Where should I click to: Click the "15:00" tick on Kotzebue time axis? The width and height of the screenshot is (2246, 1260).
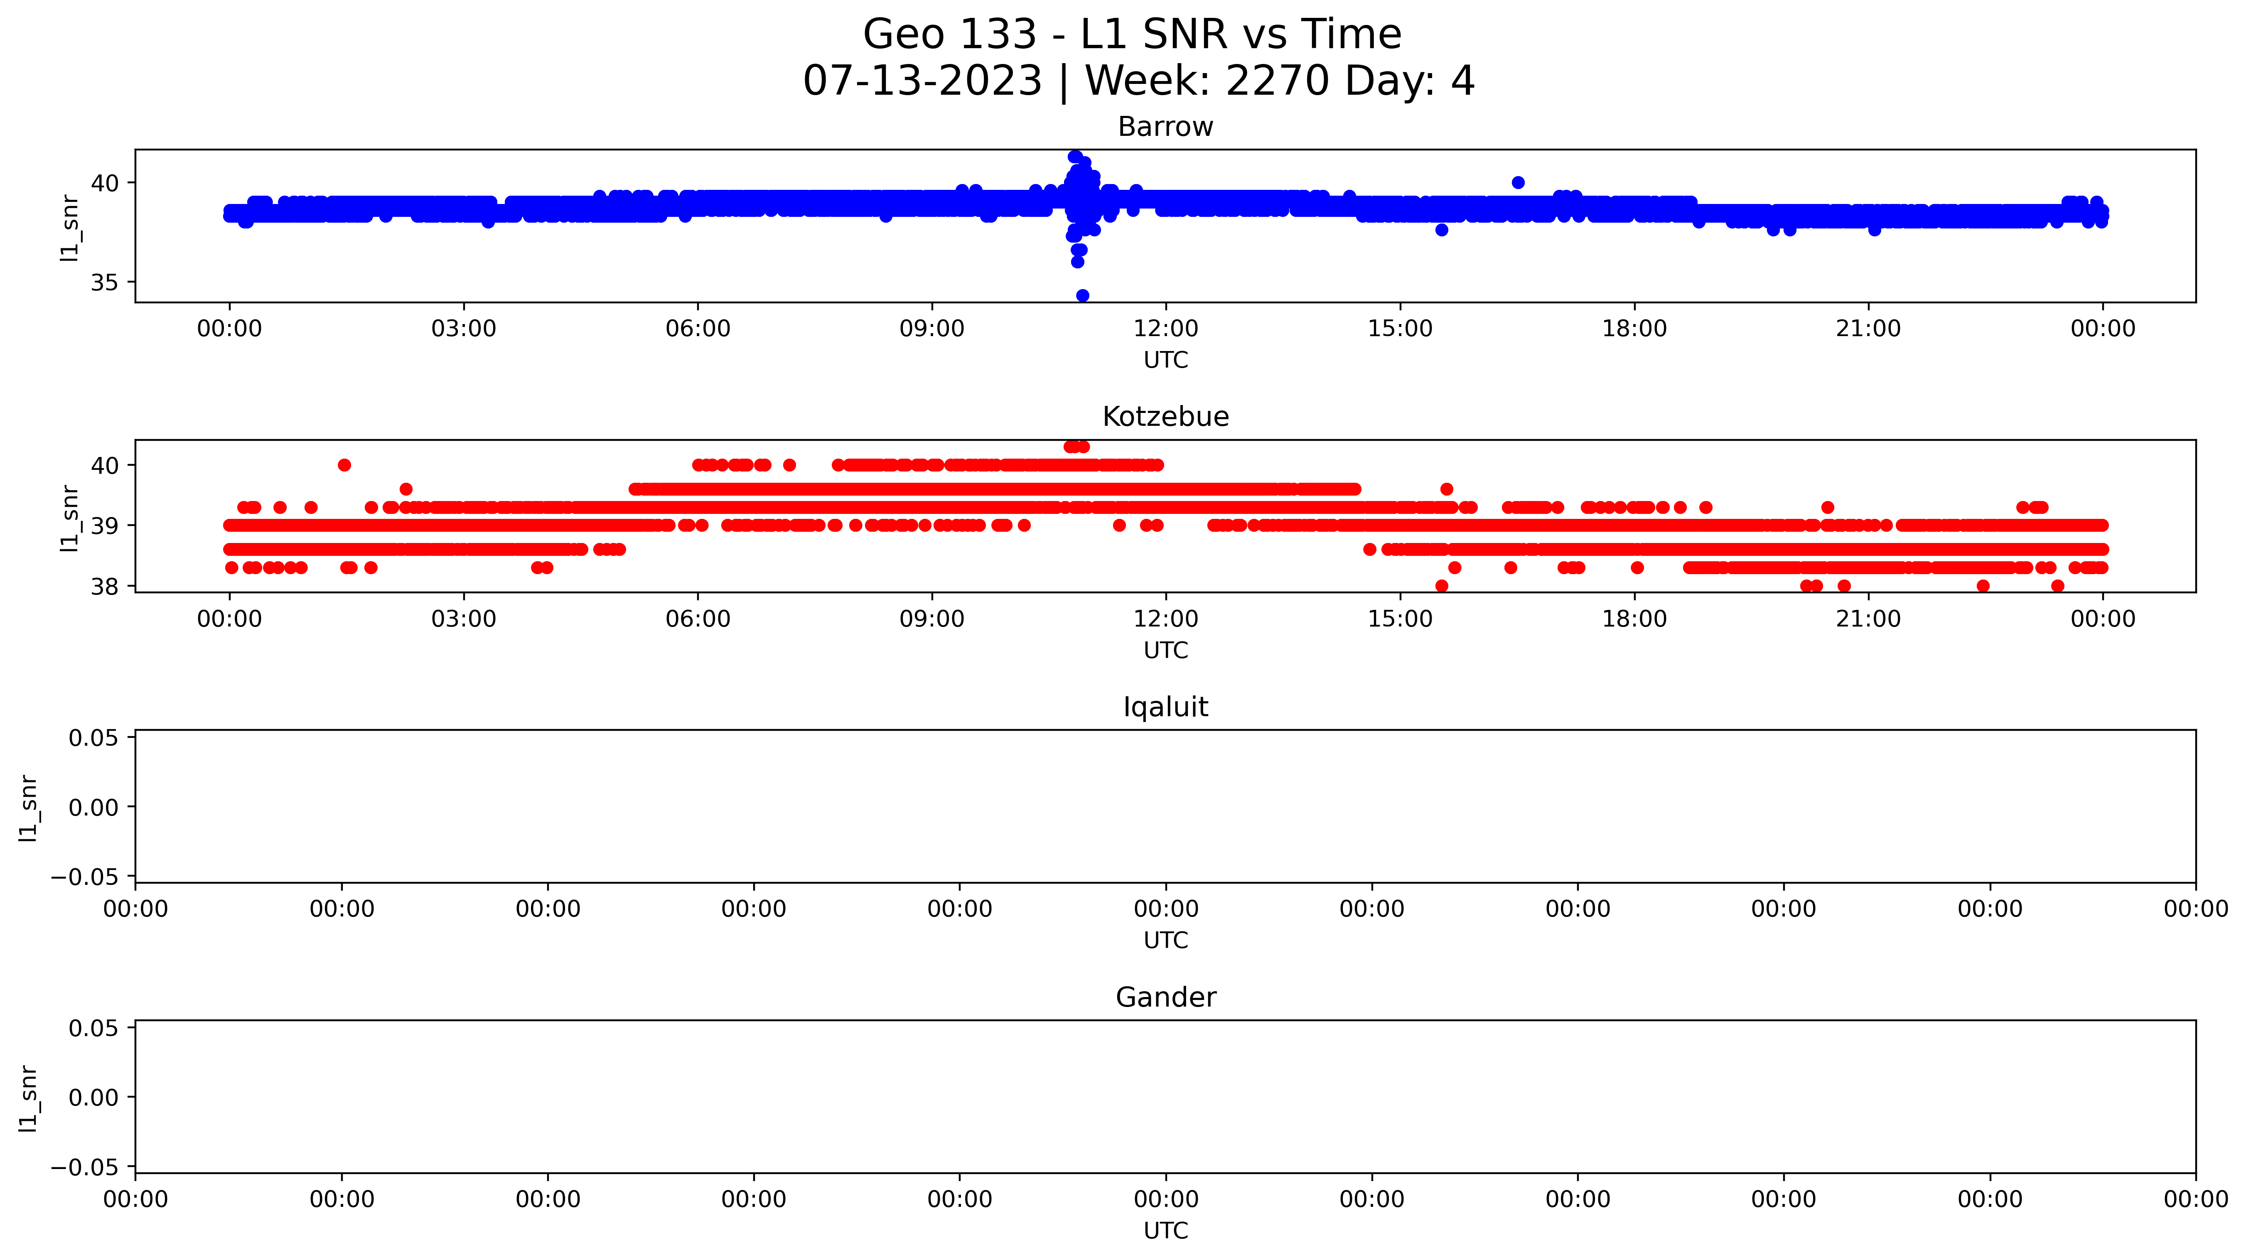coord(1400,619)
